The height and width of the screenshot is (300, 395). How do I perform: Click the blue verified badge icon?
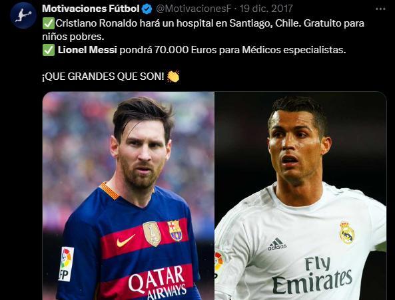[x=147, y=9]
